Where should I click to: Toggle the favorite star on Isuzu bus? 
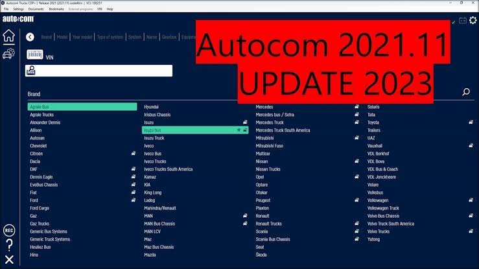click(239, 130)
